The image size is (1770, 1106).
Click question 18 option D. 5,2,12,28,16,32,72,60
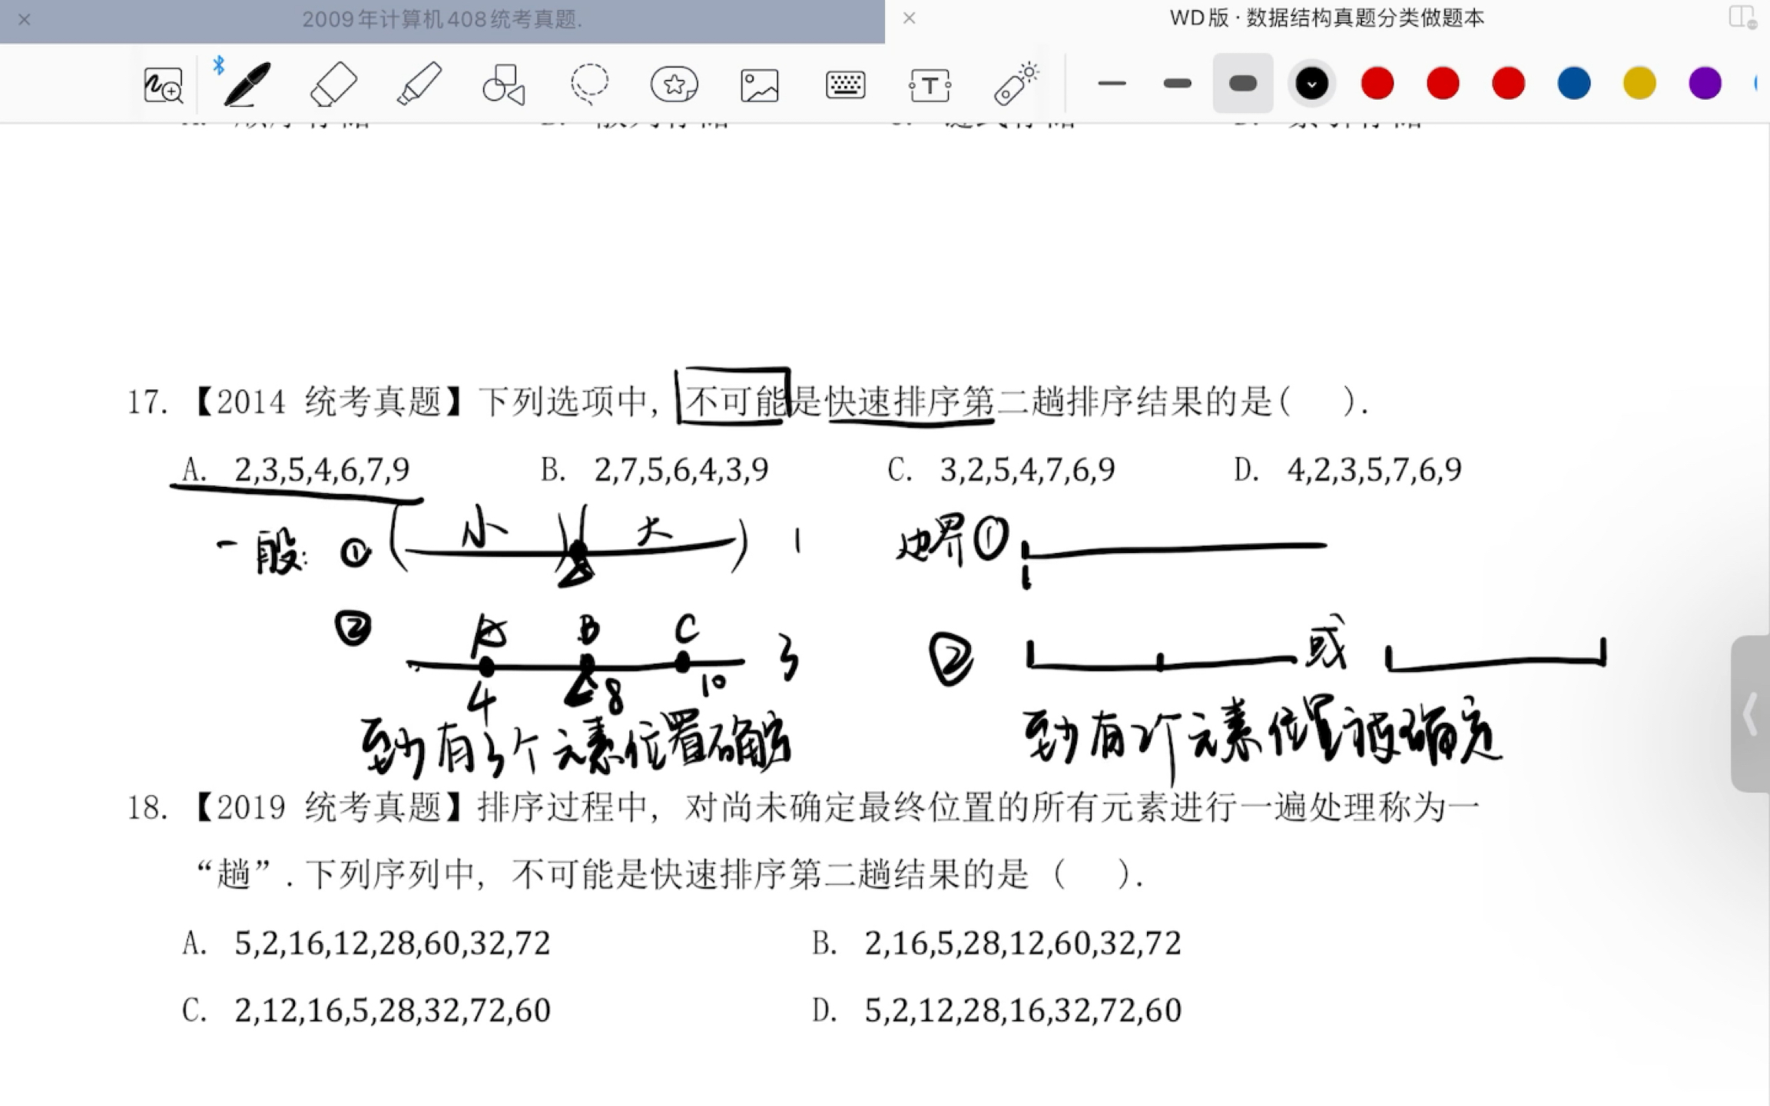tap(996, 1011)
